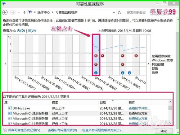Click the application failure icon on 2015/1/3
Image resolution: width=180 pixels, height=135 pixels.
(x=136, y=56)
